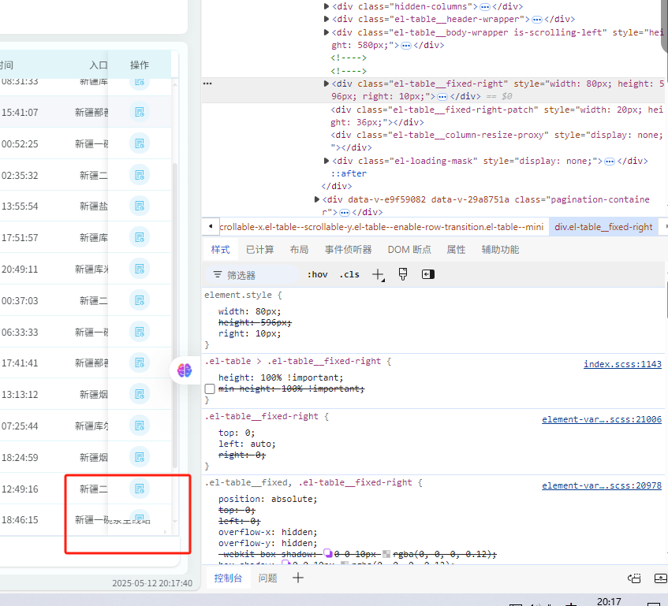The width and height of the screenshot is (668, 606).
Task: Open detail icon in row 18:24:59
Action: [x=140, y=458]
